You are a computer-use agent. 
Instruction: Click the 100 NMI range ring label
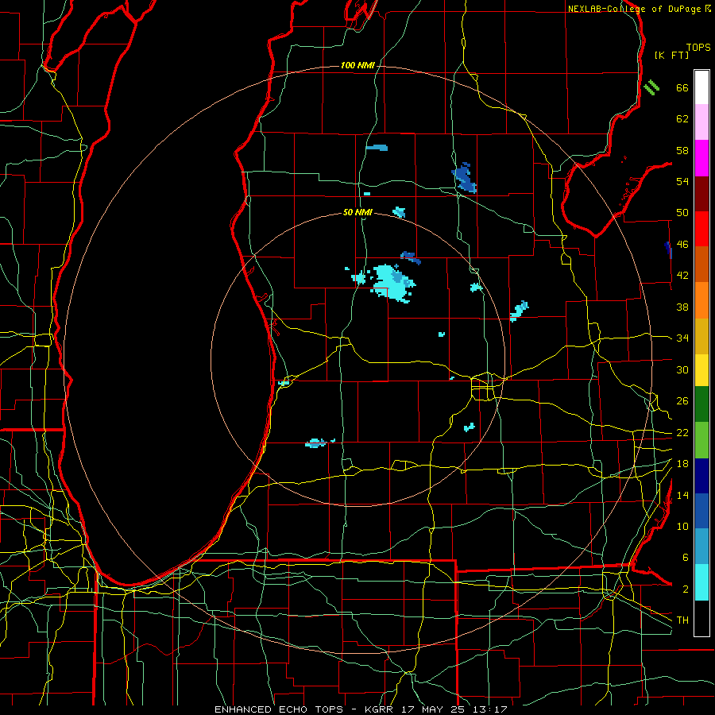point(357,66)
